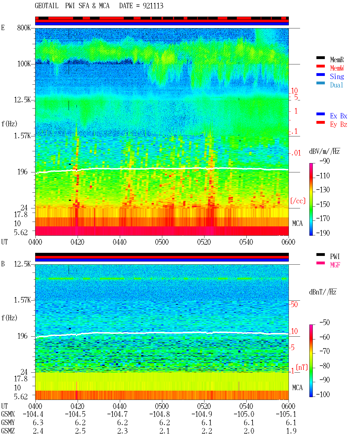Click the 'MemR' legend label
This screenshot has height=448, width=360.
click(x=337, y=60)
